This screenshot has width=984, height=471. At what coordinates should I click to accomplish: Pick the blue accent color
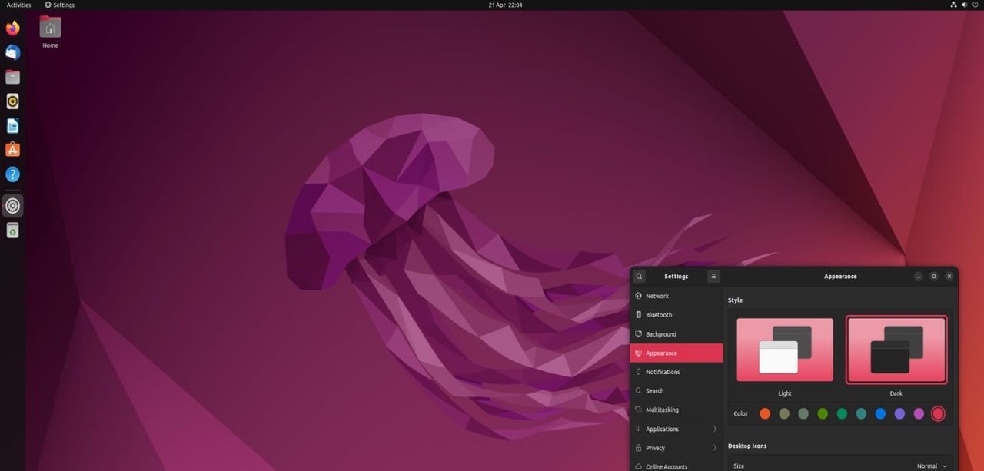pyautogui.click(x=880, y=414)
